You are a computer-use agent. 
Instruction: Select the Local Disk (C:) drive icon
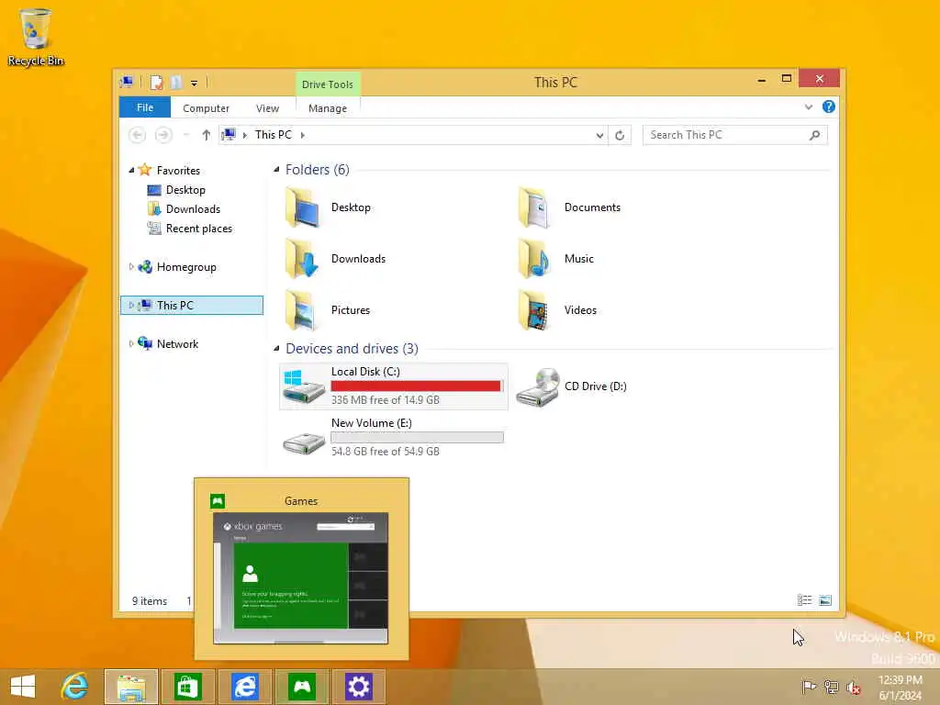(x=303, y=386)
